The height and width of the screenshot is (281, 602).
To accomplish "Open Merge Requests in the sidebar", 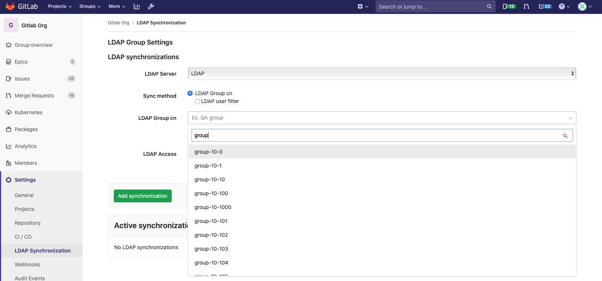I will tap(34, 96).
